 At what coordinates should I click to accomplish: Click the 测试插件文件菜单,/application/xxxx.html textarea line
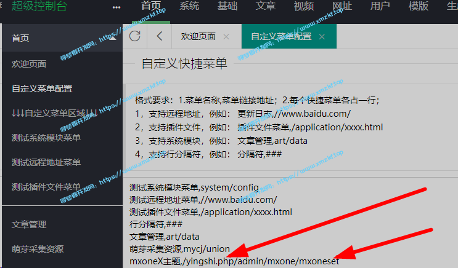211,212
